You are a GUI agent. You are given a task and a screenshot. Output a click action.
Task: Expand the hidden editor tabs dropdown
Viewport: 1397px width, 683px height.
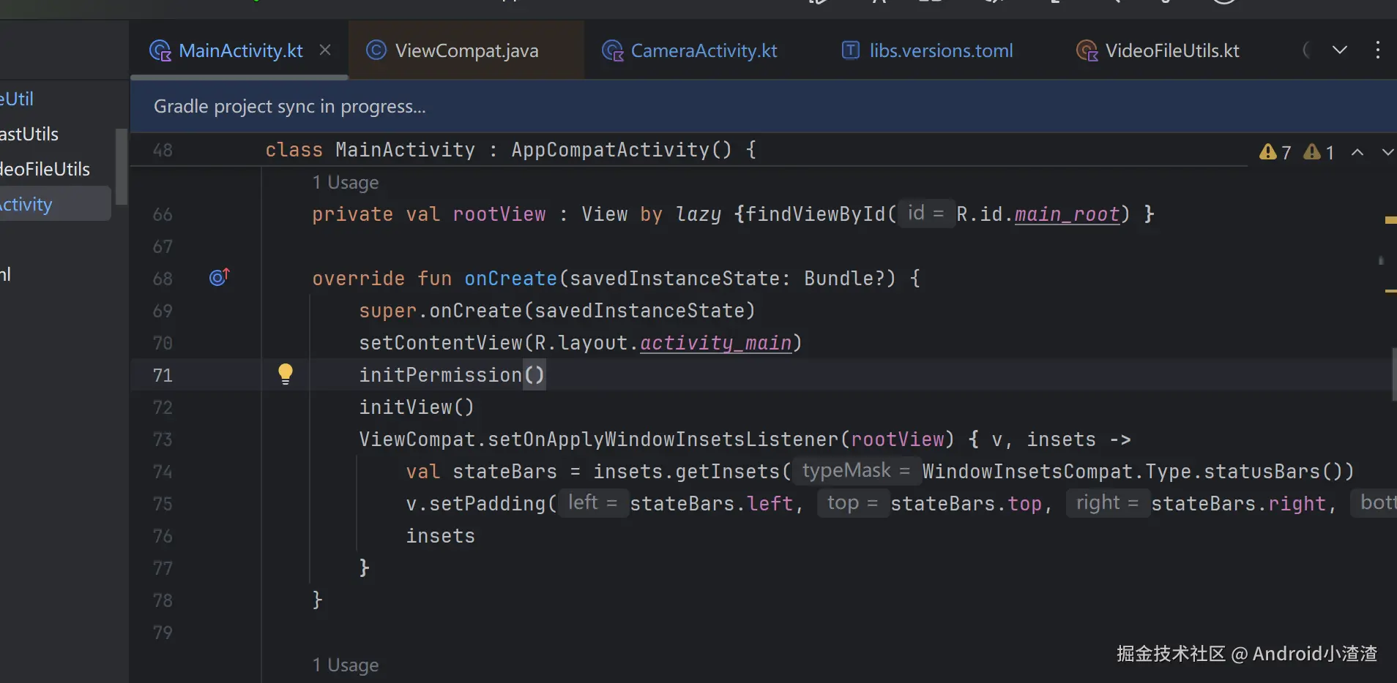click(1339, 50)
